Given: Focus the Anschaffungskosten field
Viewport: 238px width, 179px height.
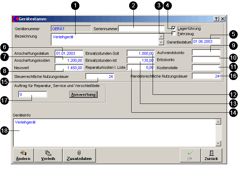Looking at the screenshot, I should point(69,60).
